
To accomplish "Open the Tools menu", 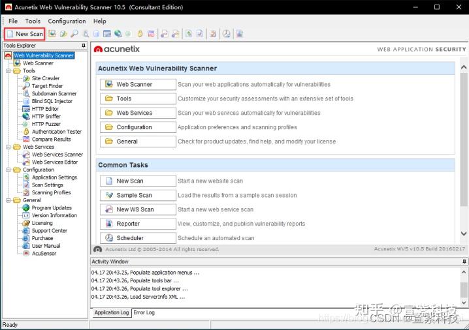I will (33, 22).
